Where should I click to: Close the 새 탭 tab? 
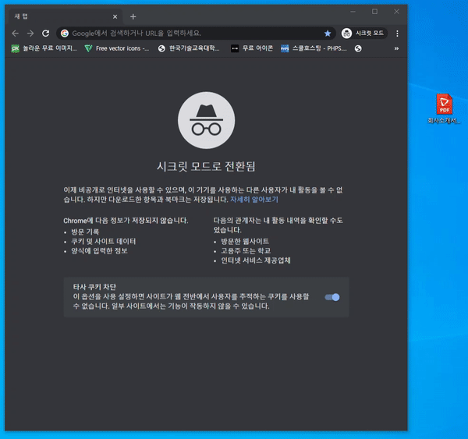(115, 16)
